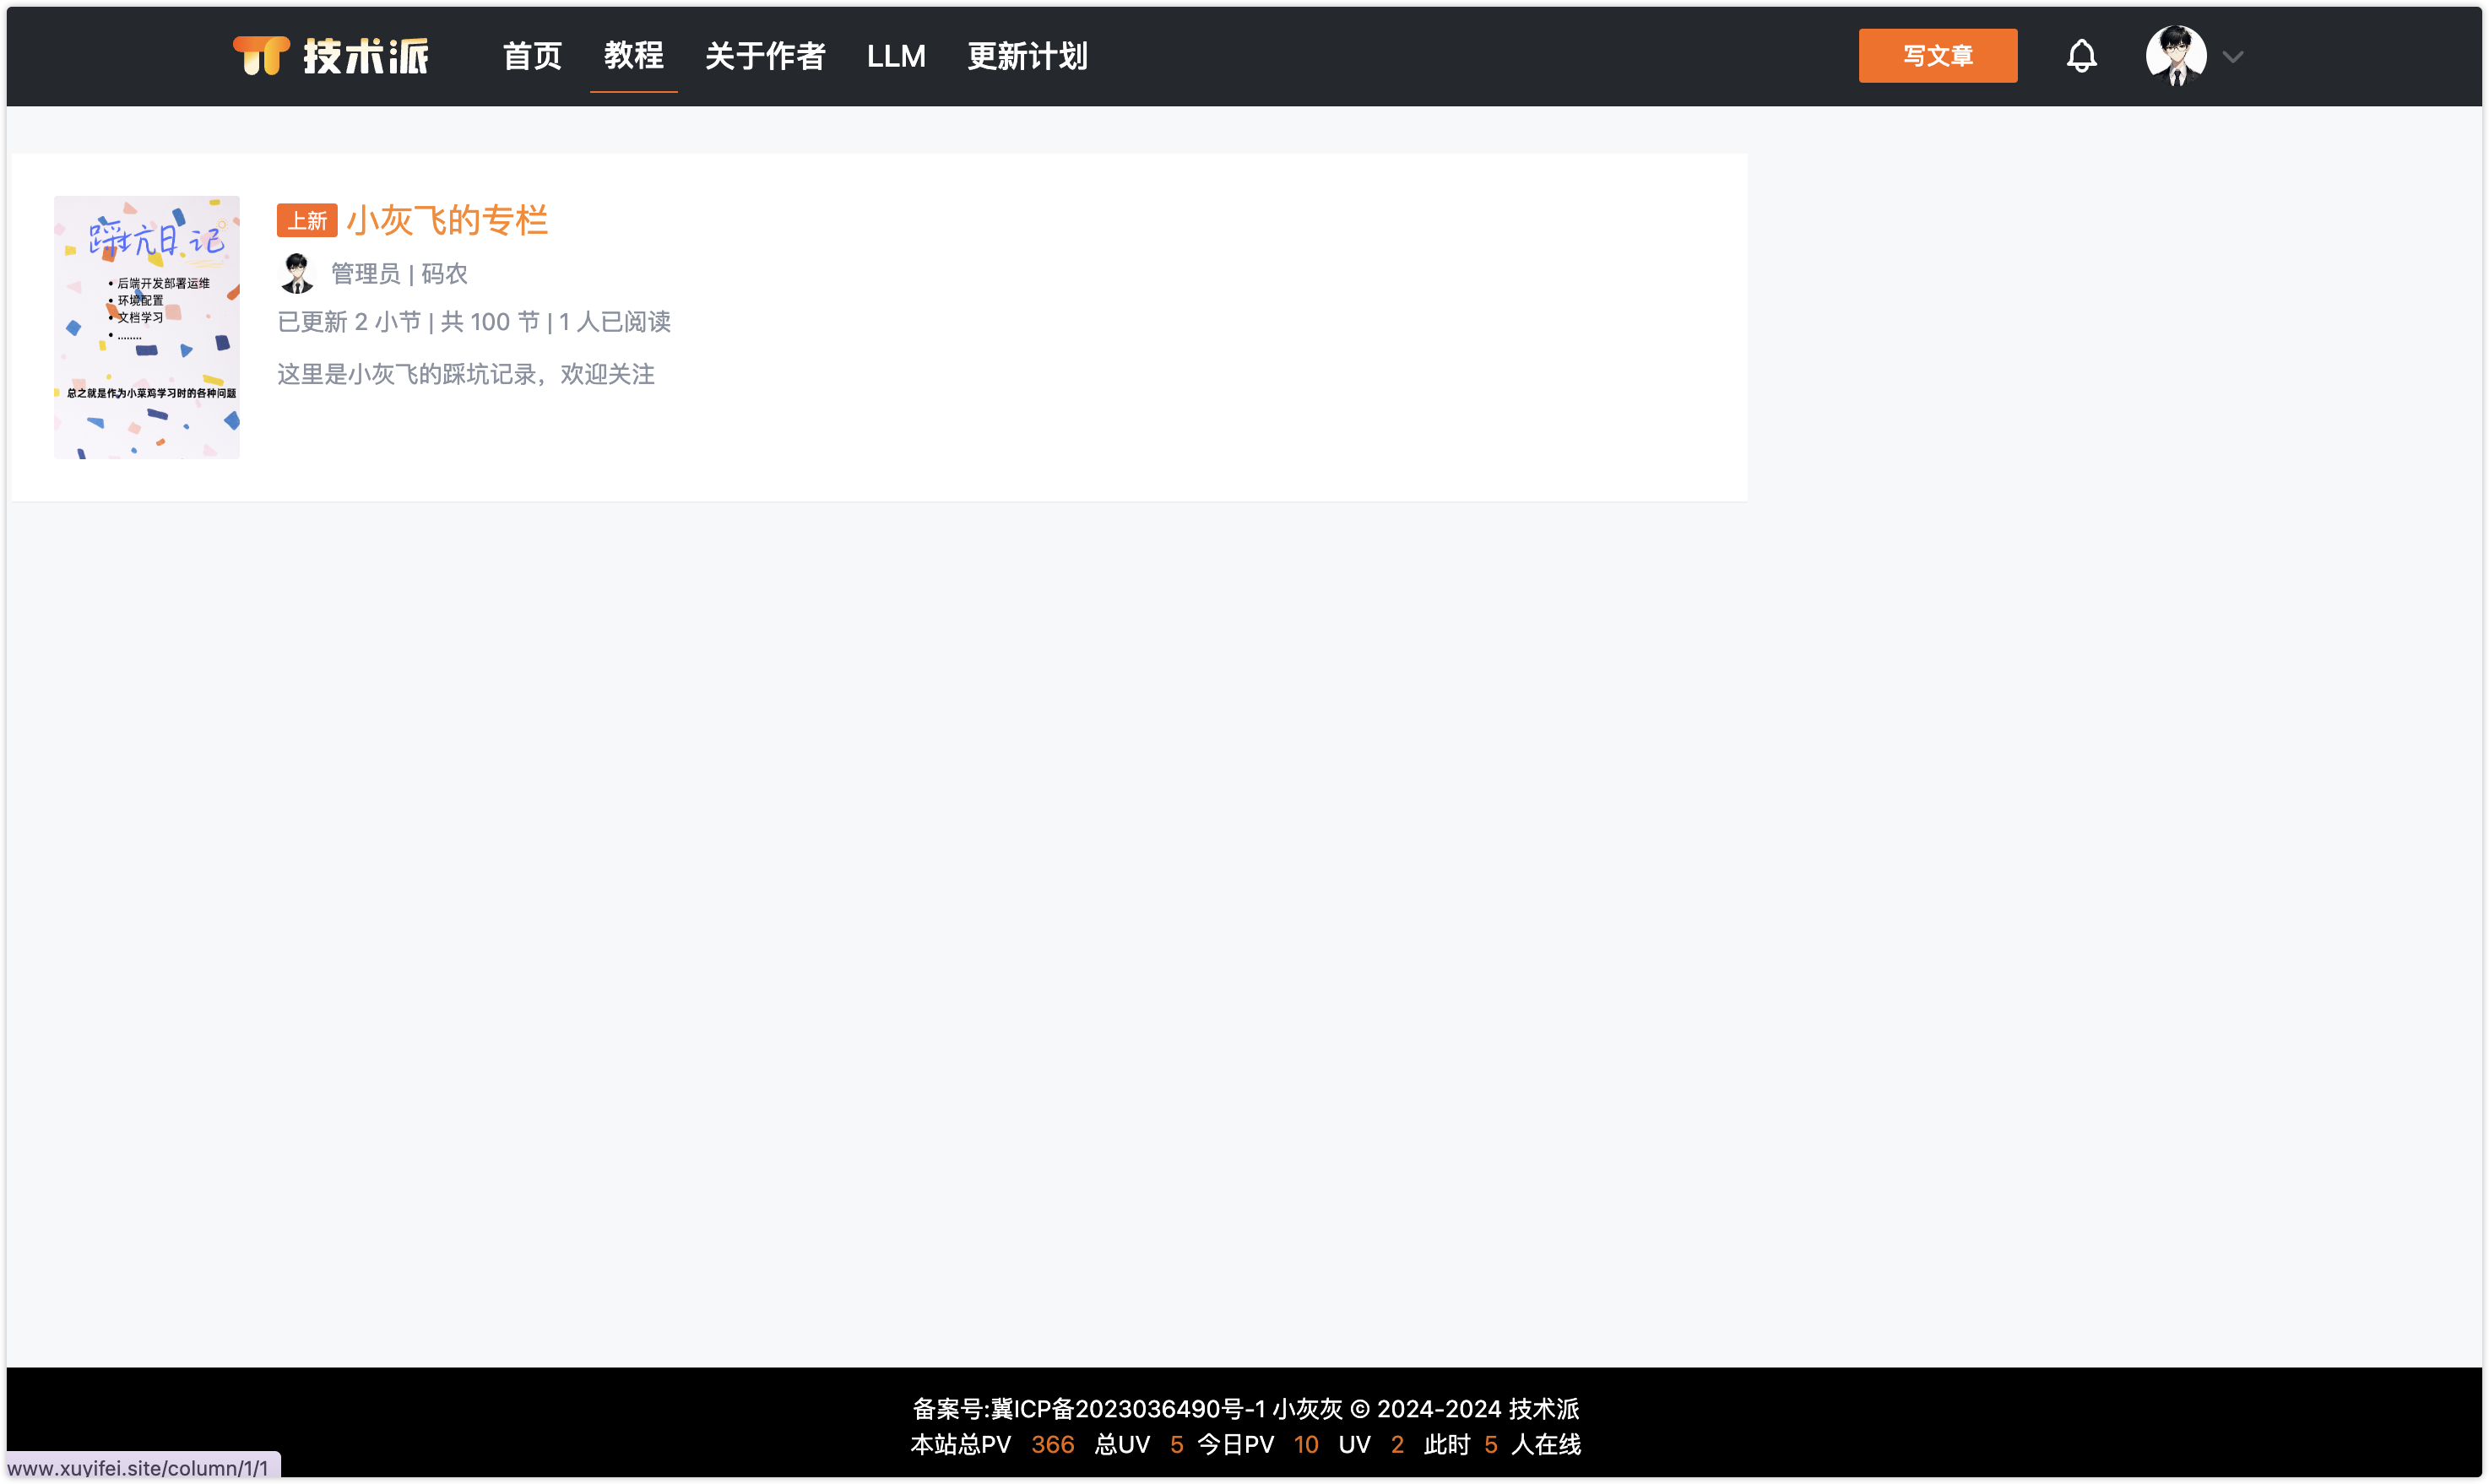Go to 首页 nav item
The image size is (2489, 1484).
point(532,56)
